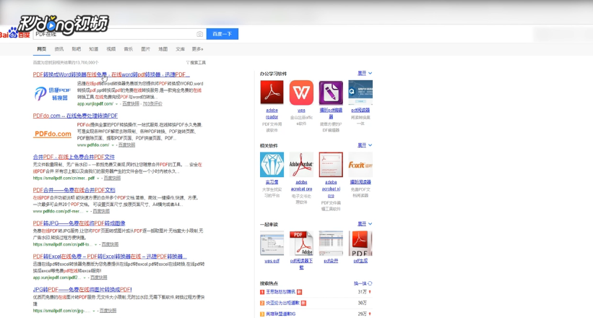Click the purple 福昕pdf编辑器 icon
593x318 pixels.
coord(331,93)
